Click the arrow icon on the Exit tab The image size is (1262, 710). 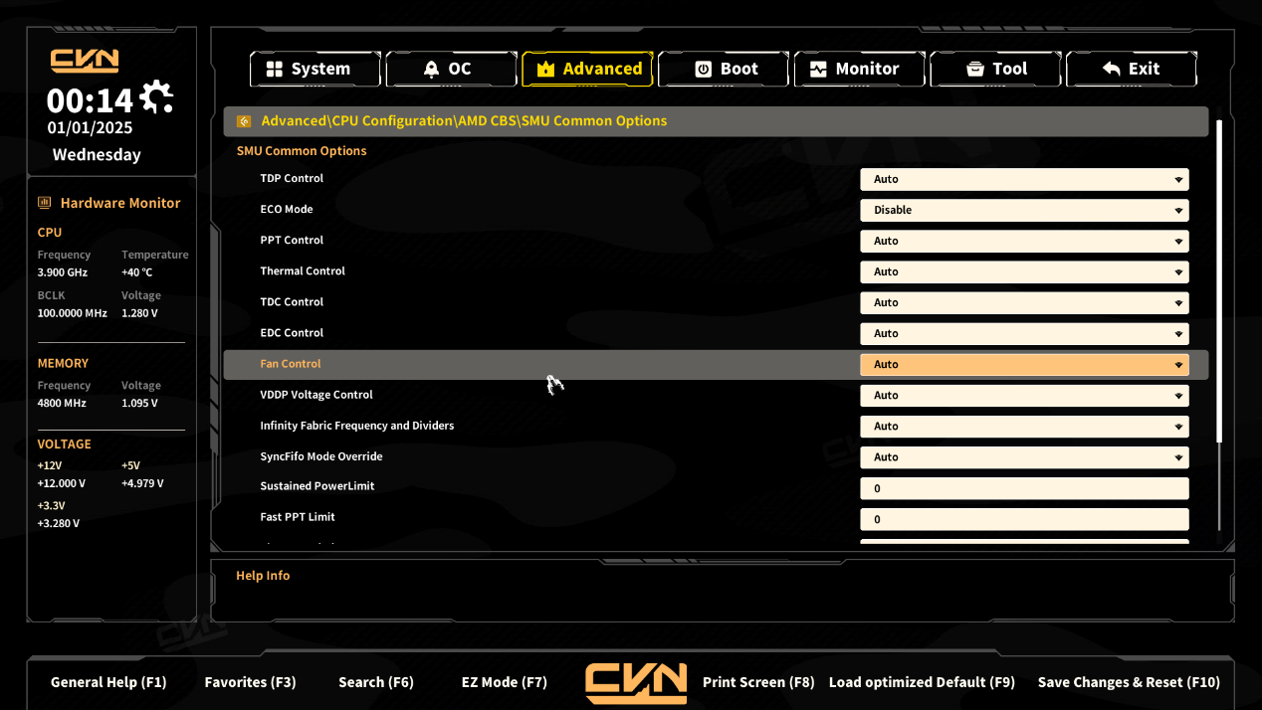click(1112, 69)
